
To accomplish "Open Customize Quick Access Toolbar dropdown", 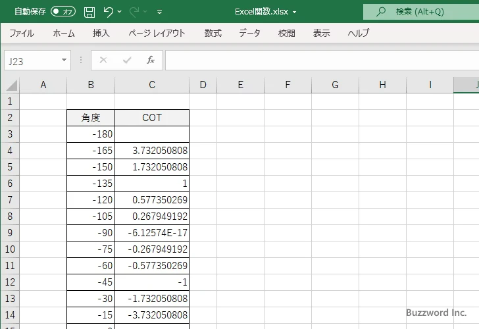I will click(x=159, y=12).
